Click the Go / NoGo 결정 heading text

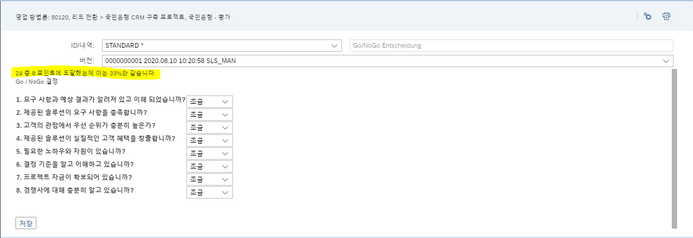click(37, 82)
